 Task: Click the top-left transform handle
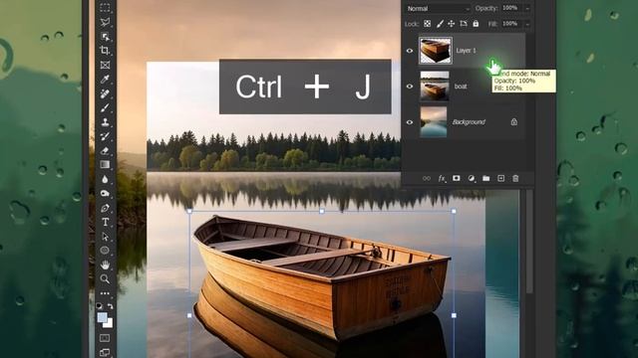point(189,211)
